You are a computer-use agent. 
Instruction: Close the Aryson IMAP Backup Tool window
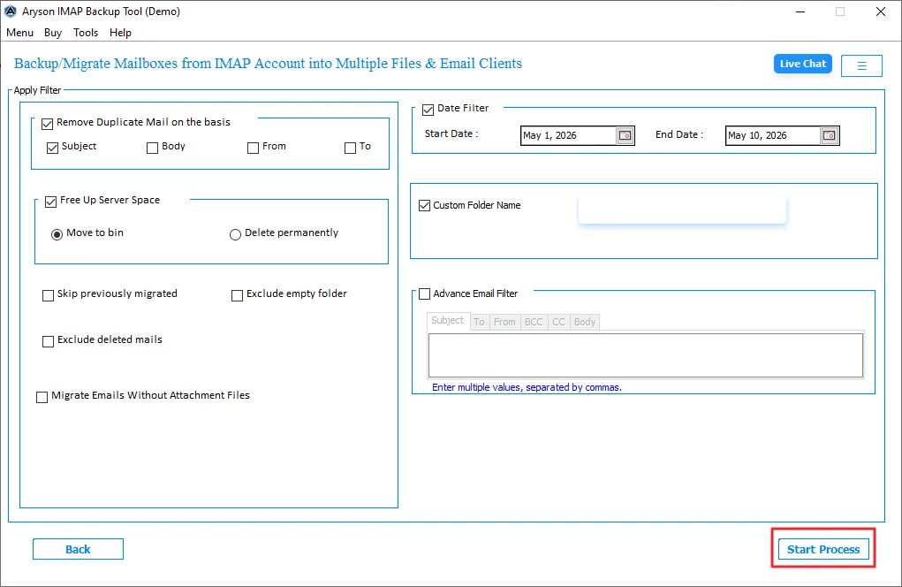coord(880,11)
